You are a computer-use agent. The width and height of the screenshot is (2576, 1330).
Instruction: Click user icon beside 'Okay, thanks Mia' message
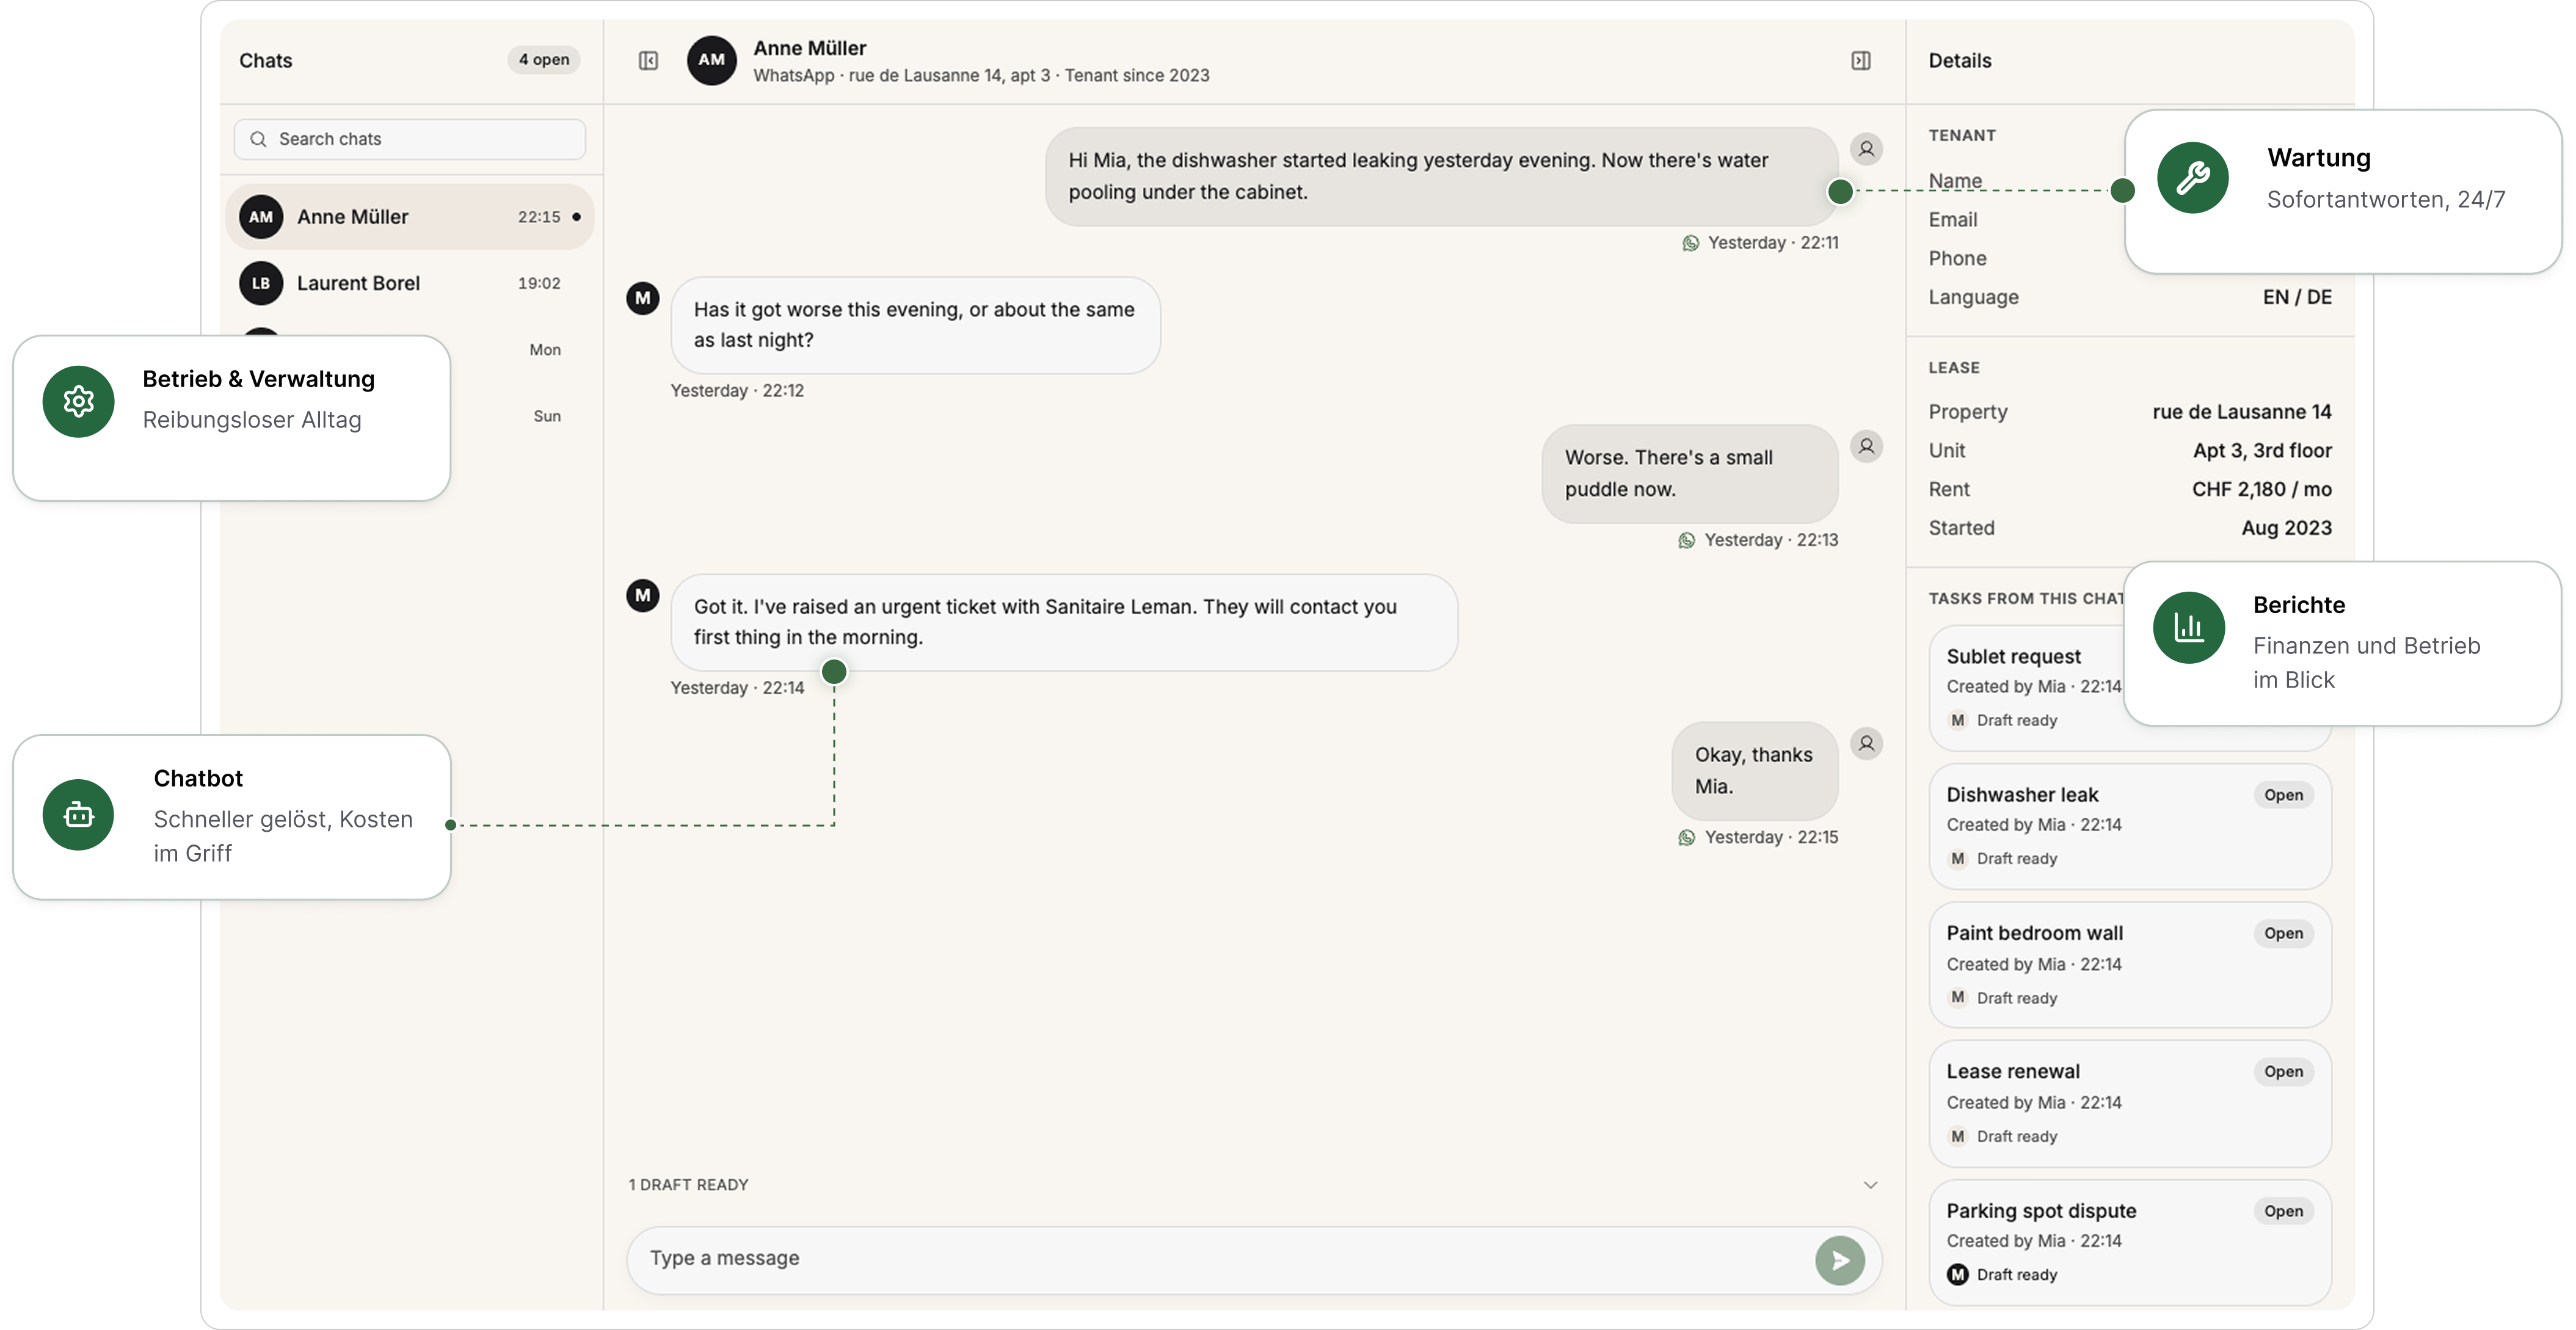click(x=1866, y=743)
